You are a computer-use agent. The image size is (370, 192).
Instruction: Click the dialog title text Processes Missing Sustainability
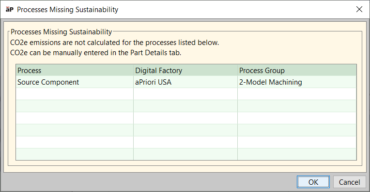pos(67,10)
